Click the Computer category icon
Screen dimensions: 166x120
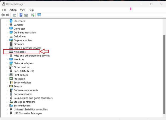11,29
